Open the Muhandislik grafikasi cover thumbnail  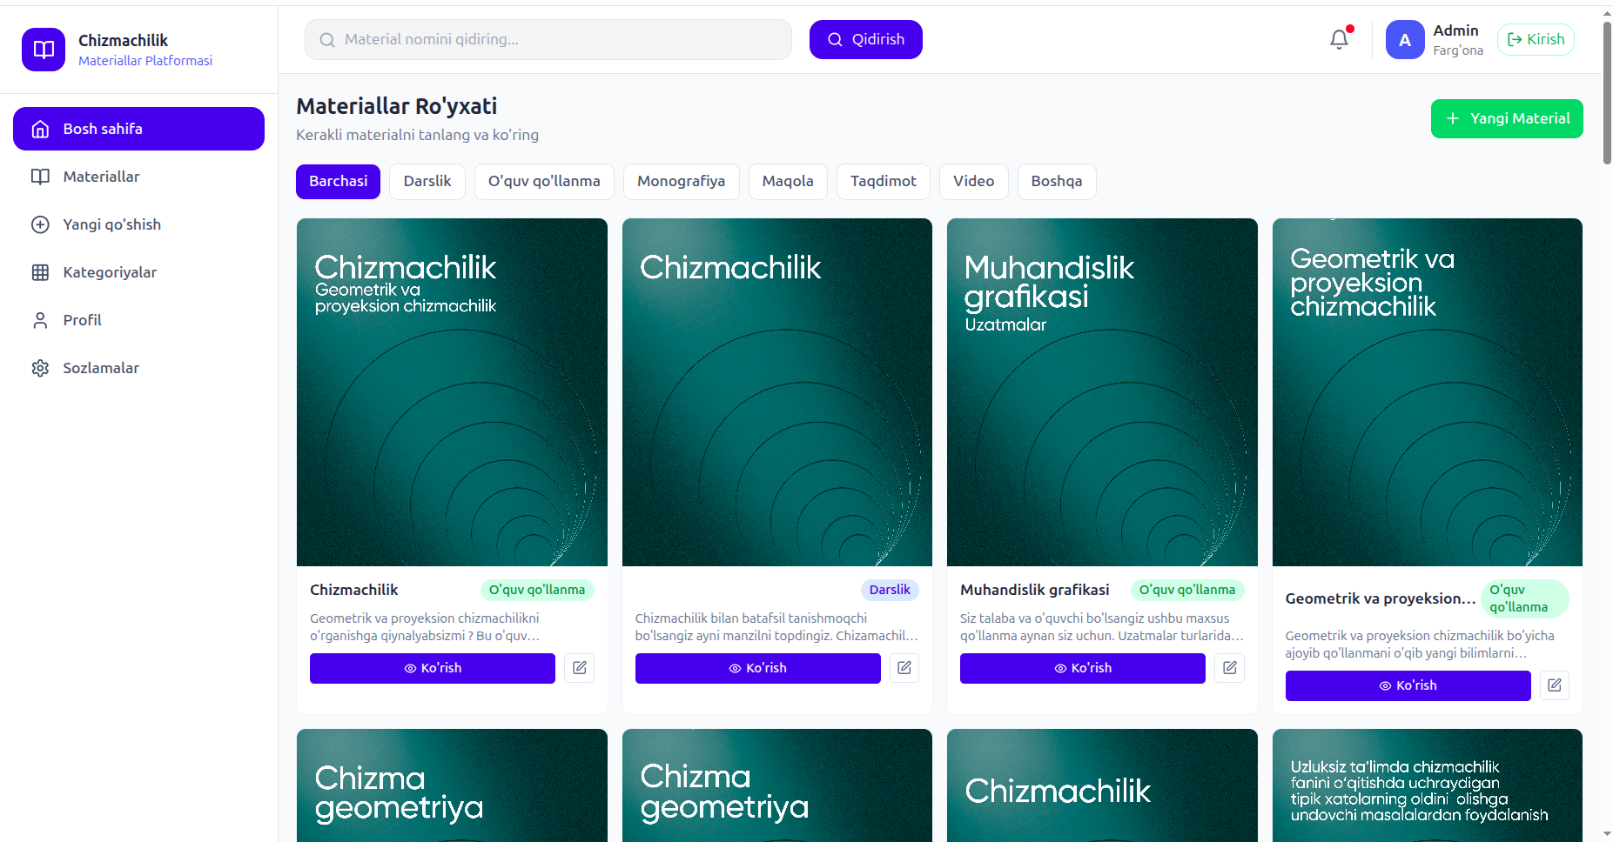1102,392
